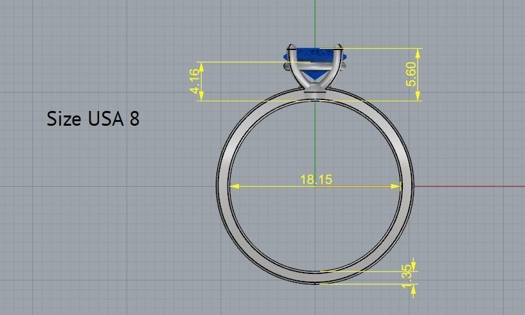Screen dimensions: 525x315
Task: Click the 'Size USA 8' text annotation
Action: click(93, 119)
